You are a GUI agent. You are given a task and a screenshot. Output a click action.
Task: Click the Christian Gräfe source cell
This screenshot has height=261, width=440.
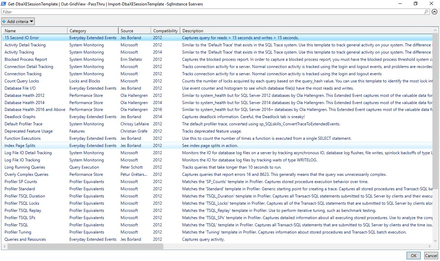[x=134, y=131]
